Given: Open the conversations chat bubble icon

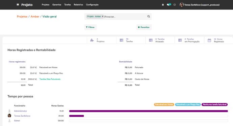Looking at the screenshot, I should (169, 5).
